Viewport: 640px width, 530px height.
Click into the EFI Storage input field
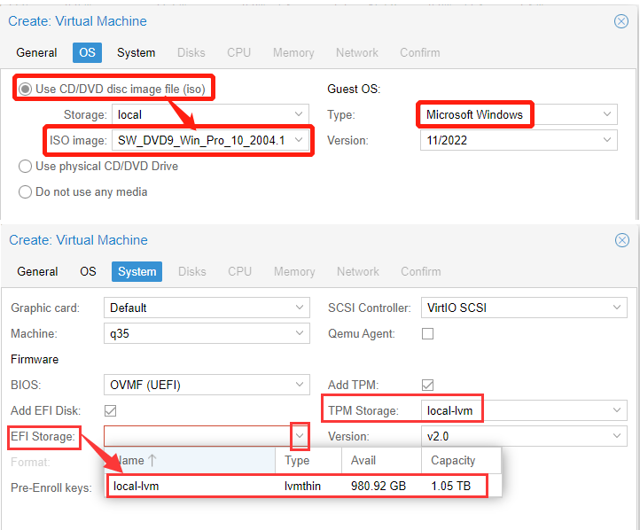click(x=198, y=437)
